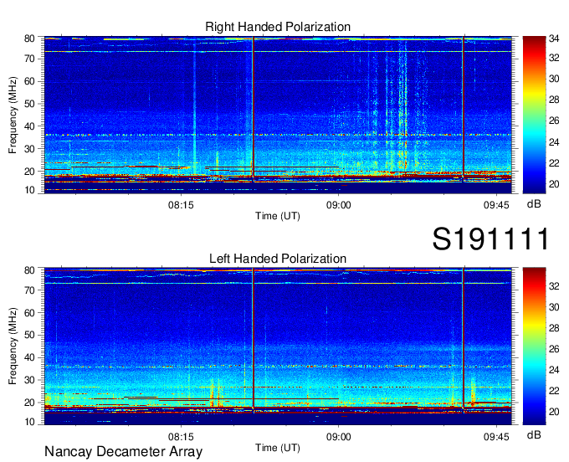The width and height of the screenshot is (569, 462).
Task: Click the 30 MHz tick of Right Handed plot
Action: [29, 149]
